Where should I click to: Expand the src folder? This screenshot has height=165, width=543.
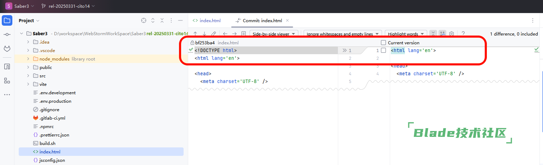[x=28, y=76]
